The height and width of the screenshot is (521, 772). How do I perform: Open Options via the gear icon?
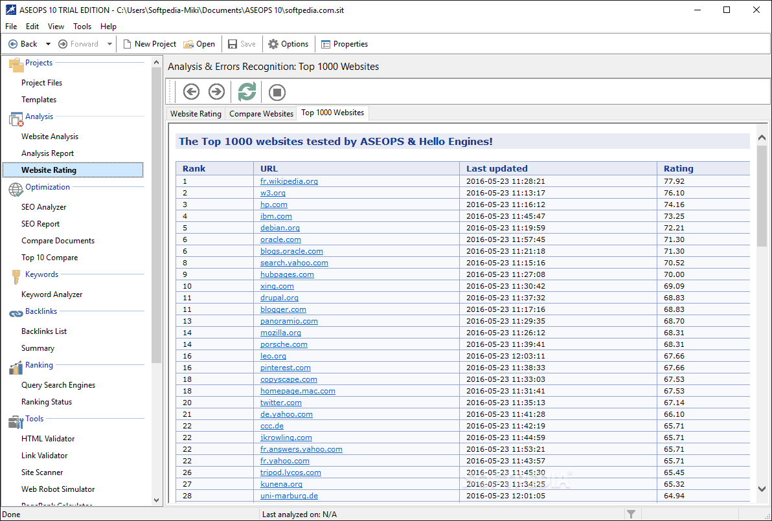288,44
